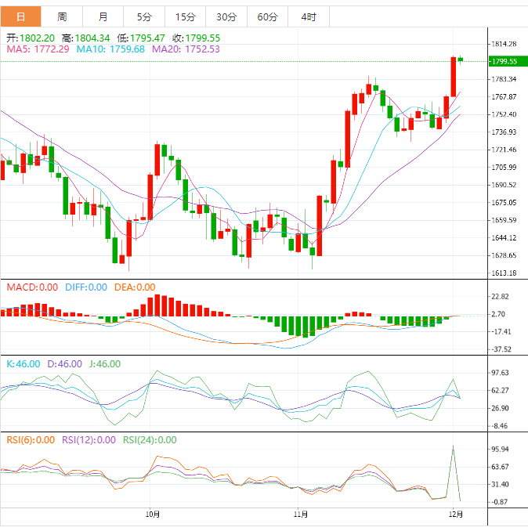The height and width of the screenshot is (531, 528).
Task: Click the 1783.34 price axis label
Action: [504, 79]
